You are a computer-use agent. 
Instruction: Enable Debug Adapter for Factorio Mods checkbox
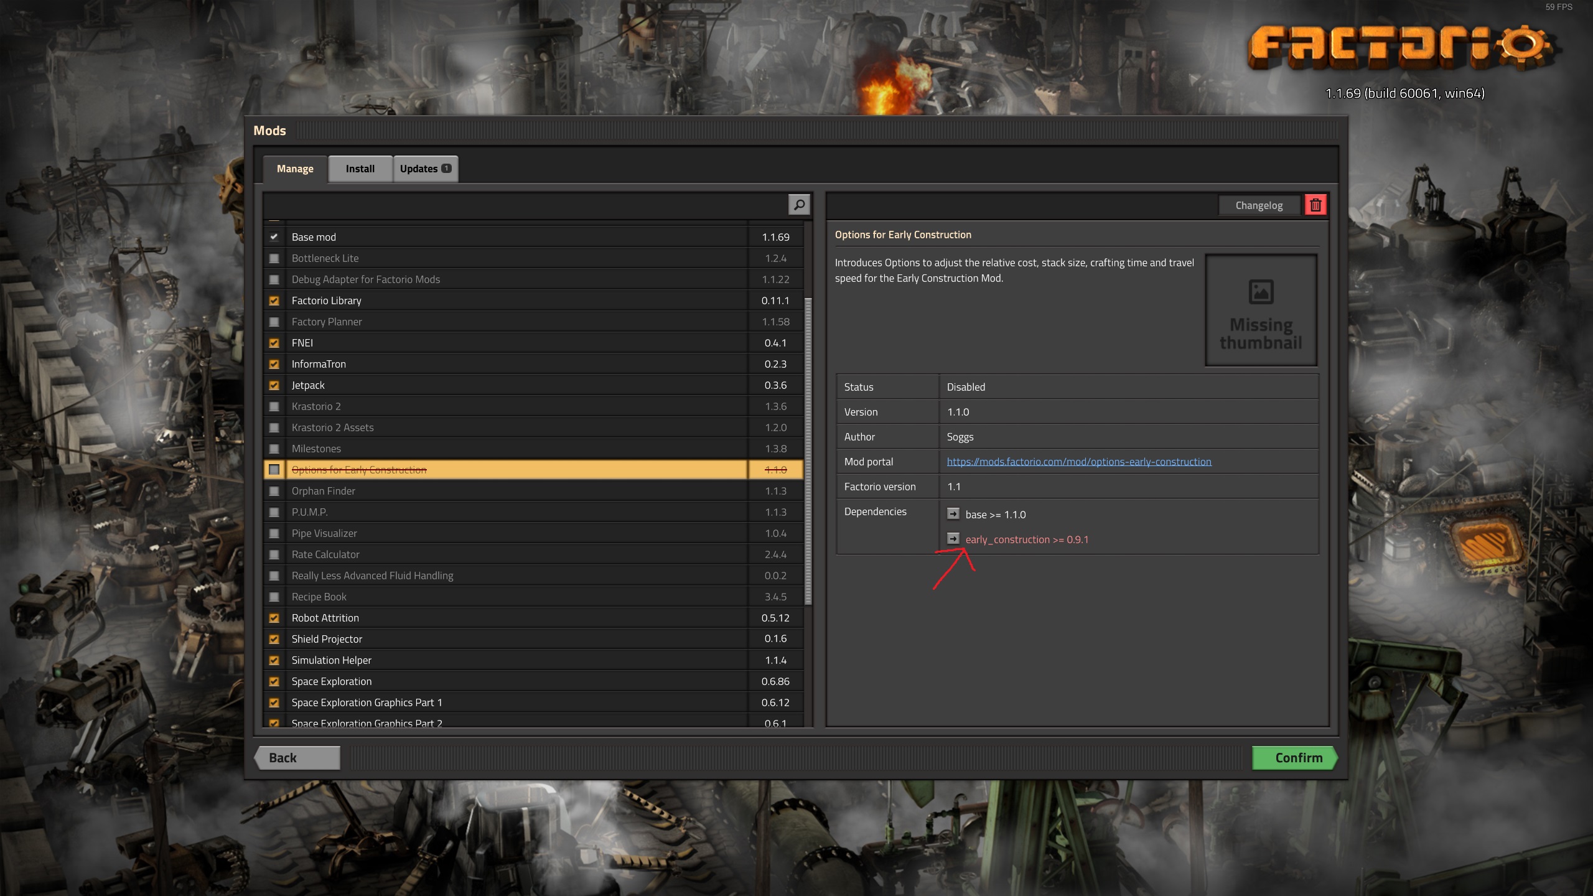click(274, 279)
